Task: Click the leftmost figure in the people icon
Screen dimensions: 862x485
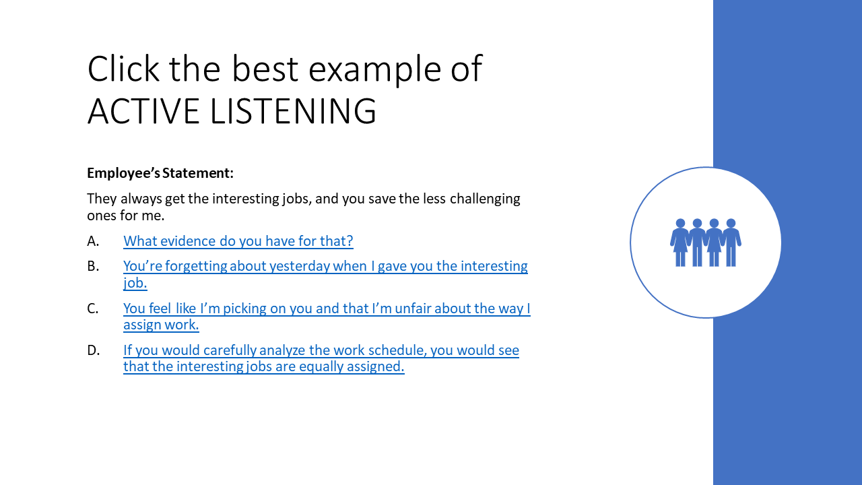Action: click(x=680, y=243)
